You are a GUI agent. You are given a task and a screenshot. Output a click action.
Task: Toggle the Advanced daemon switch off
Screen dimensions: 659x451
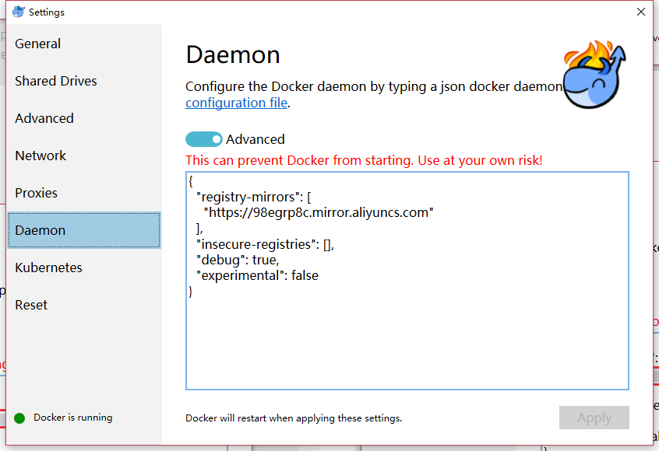[204, 139]
